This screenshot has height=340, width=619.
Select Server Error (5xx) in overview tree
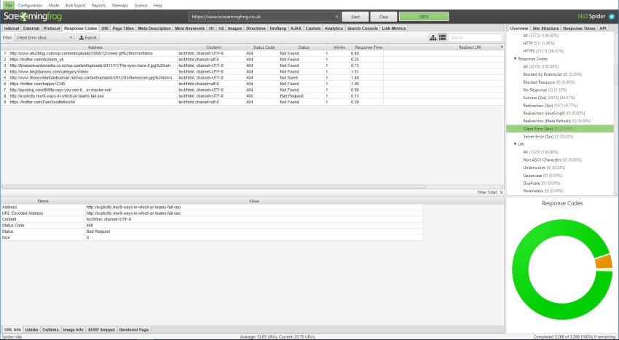[548, 137]
